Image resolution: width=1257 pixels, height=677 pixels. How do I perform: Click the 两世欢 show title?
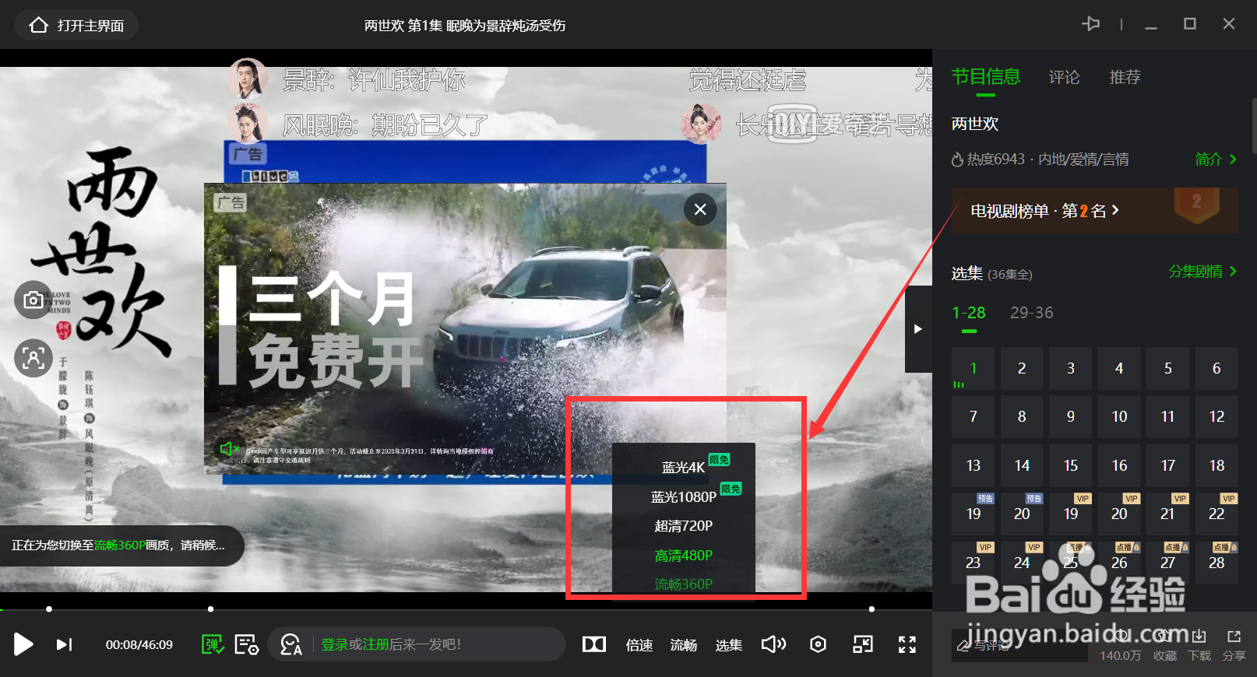975,124
